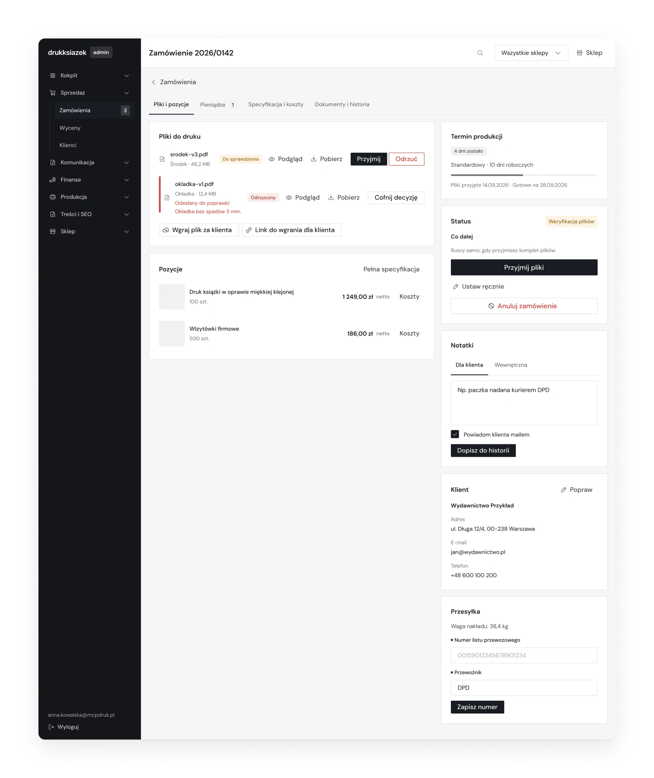
Task: Download okladka-v1.pdf with Pobierz
Action: point(344,198)
